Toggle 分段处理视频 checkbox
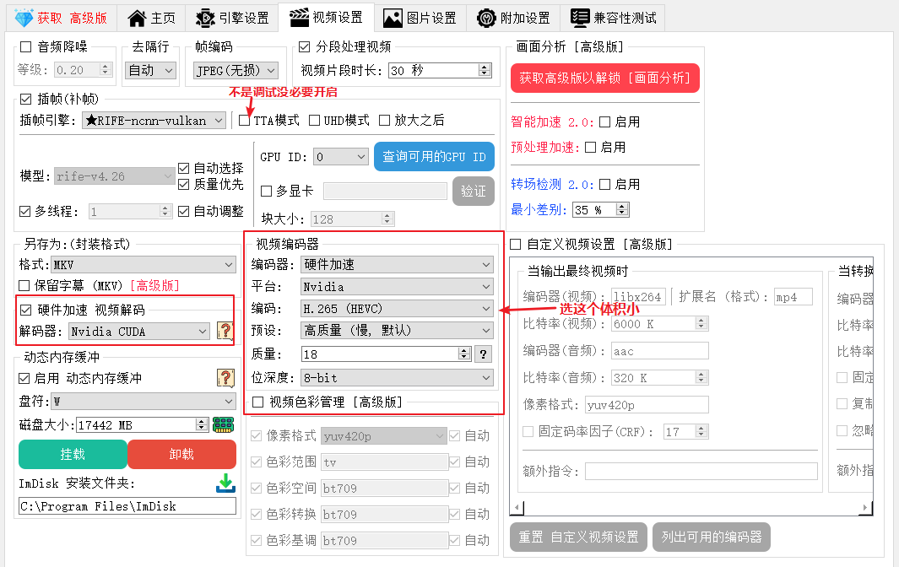 tap(305, 47)
